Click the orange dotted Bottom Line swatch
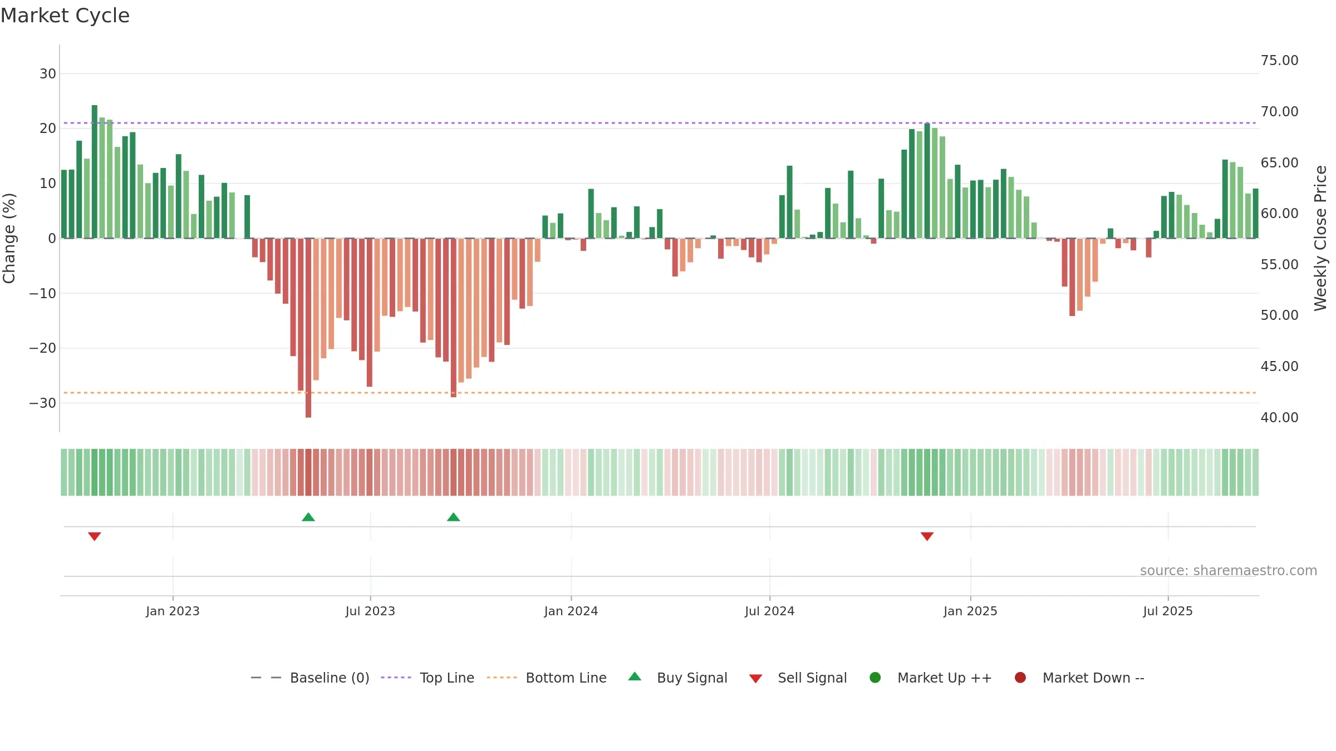 tap(502, 678)
